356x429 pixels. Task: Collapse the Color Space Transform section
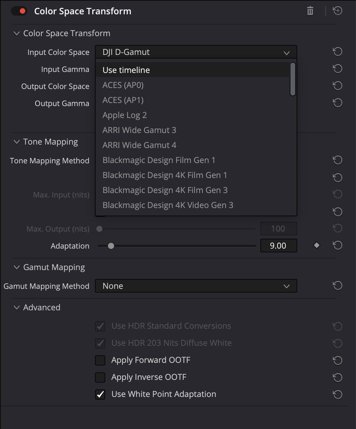pyautogui.click(x=16, y=33)
